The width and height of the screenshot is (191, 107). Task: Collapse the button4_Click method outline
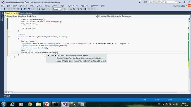(x=9, y=37)
